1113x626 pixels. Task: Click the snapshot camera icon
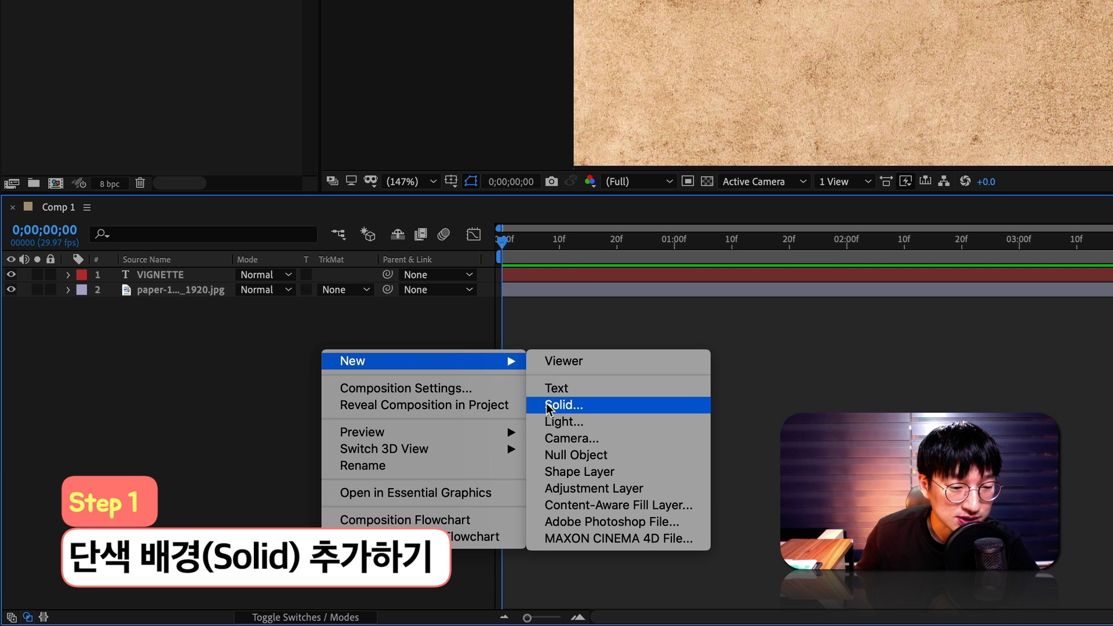[x=551, y=181]
